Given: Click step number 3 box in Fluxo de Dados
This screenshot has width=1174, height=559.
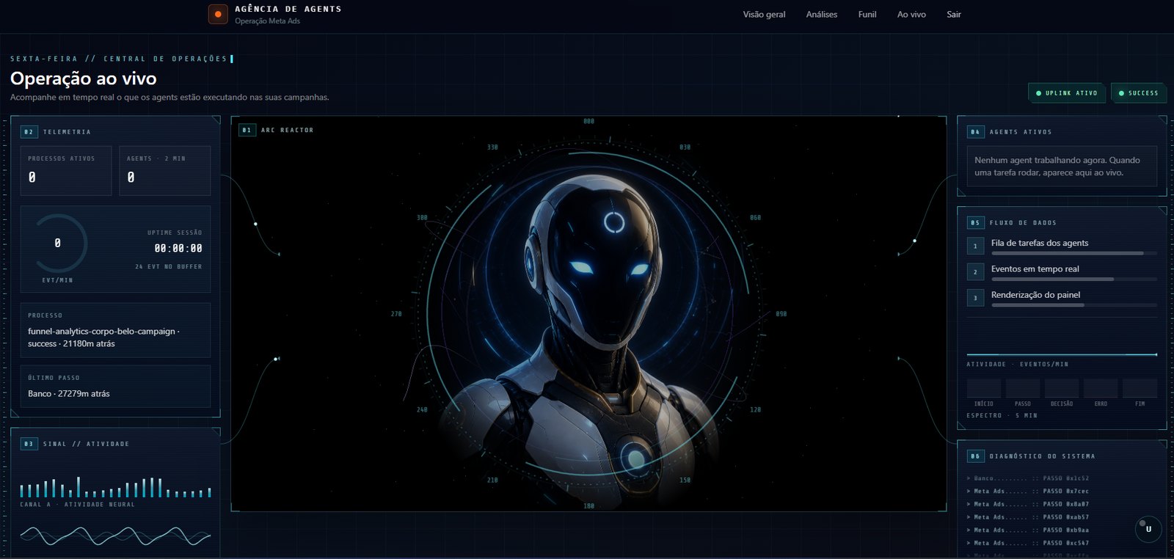Looking at the screenshot, I should pos(975,298).
